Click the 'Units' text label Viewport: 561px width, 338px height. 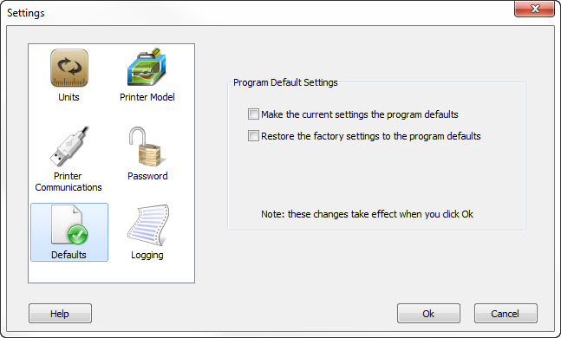[68, 97]
